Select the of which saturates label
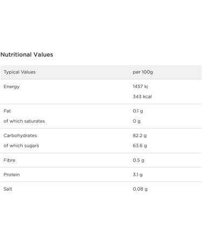Viewport: 202px width, 243px height. pyautogui.click(x=24, y=121)
